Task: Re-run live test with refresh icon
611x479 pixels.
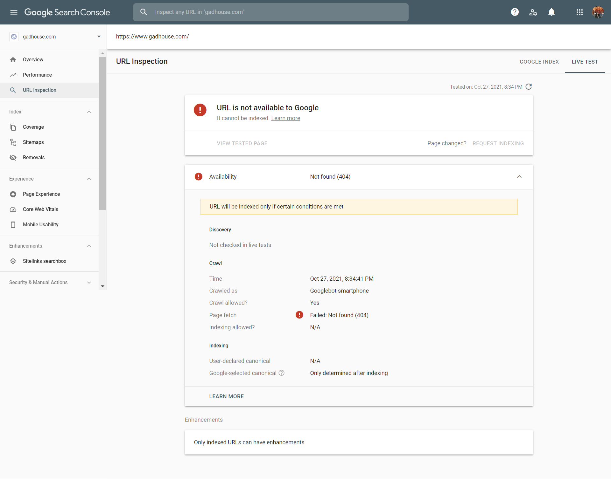Action: 529,87
